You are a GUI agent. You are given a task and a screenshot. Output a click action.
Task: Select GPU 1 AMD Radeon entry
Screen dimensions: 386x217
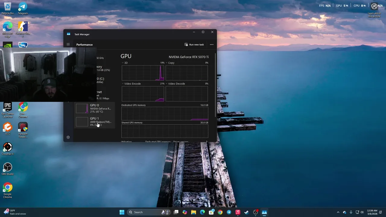[95, 122]
